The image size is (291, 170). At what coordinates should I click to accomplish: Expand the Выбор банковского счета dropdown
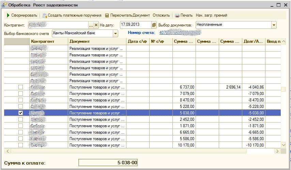tap(116, 34)
